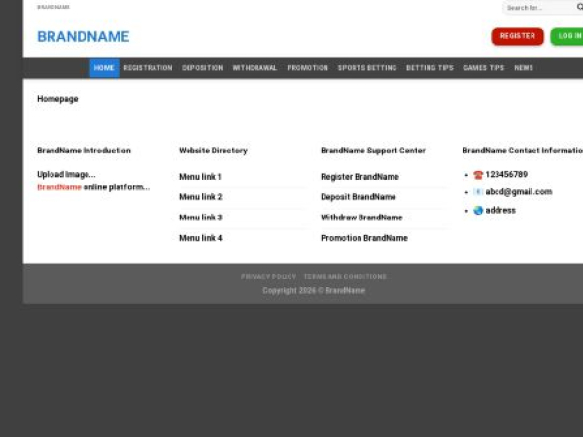Focus the 'Search for...' input field
The image size is (583, 437).
pyautogui.click(x=534, y=8)
